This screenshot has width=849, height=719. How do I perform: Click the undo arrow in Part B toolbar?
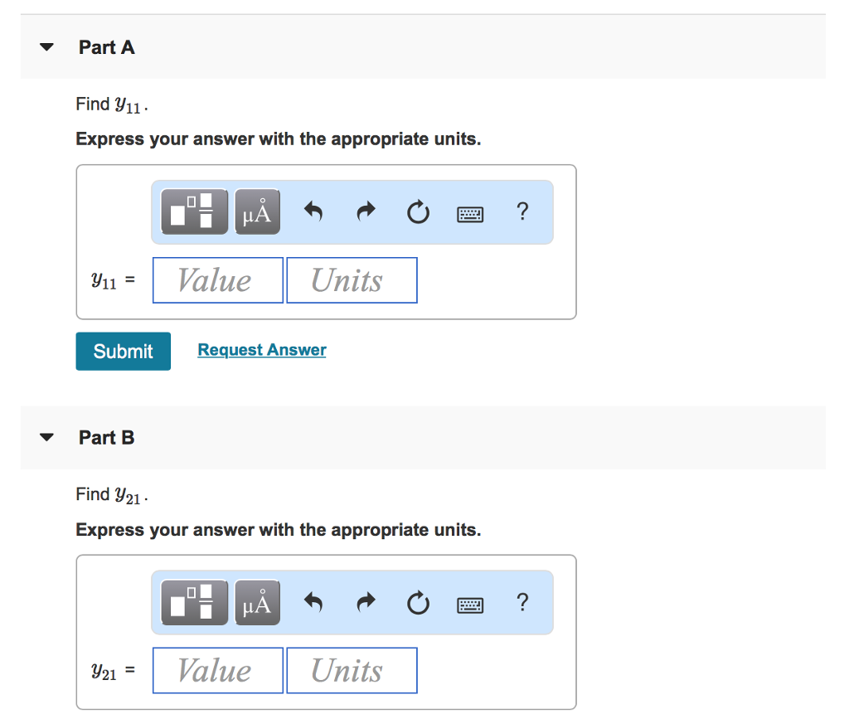pyautogui.click(x=313, y=603)
